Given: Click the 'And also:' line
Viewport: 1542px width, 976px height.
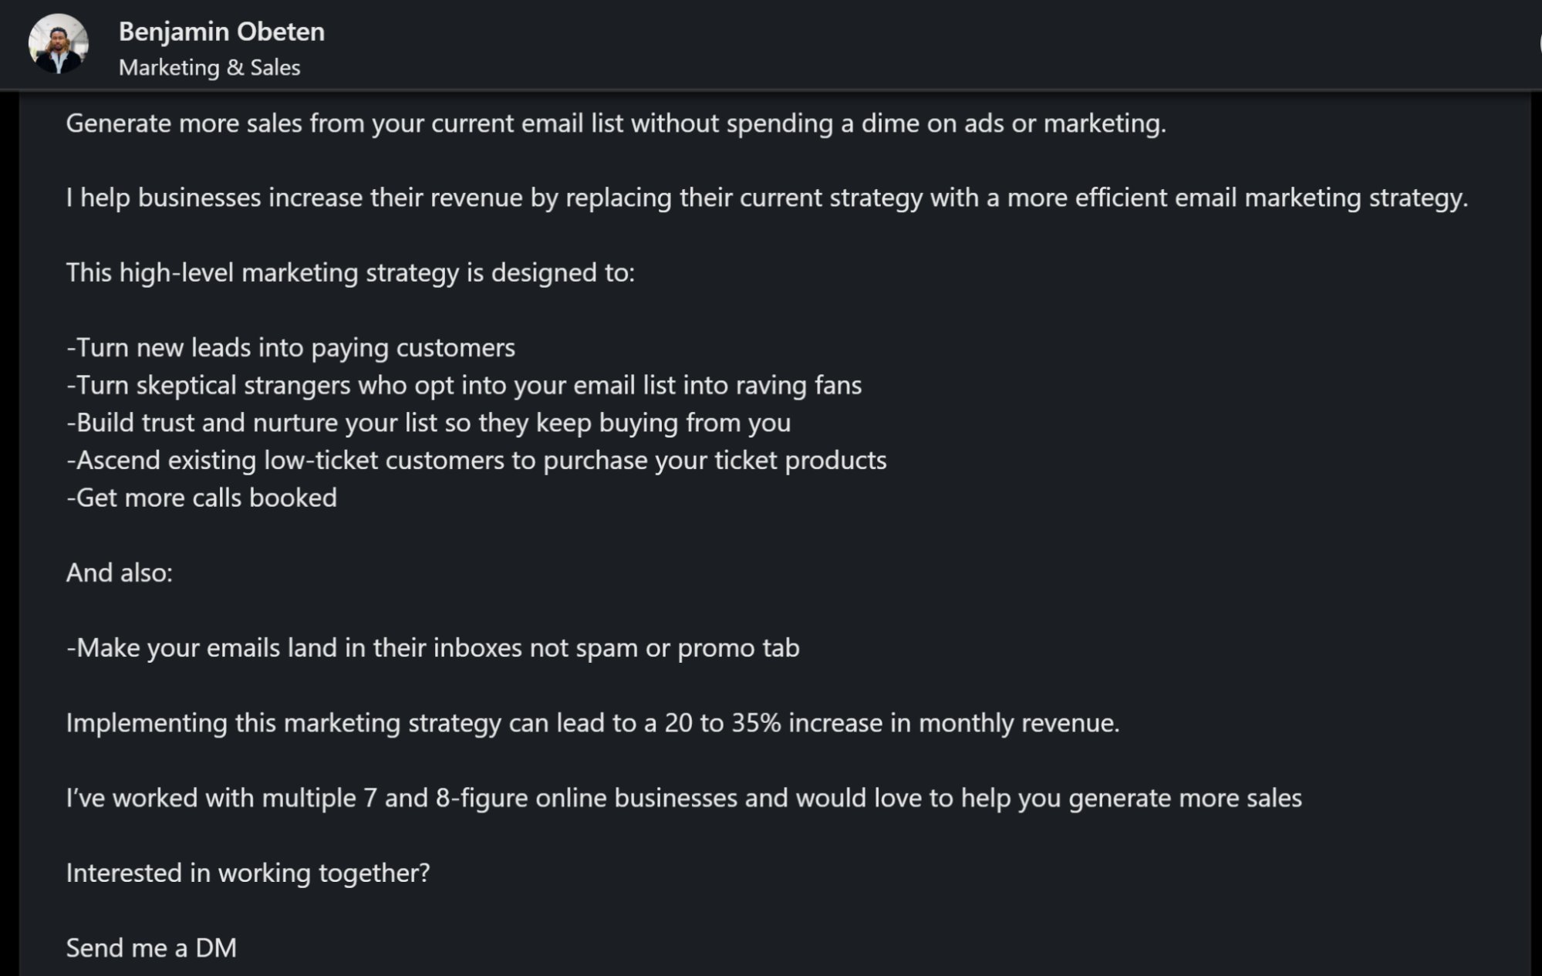Looking at the screenshot, I should click(x=120, y=572).
